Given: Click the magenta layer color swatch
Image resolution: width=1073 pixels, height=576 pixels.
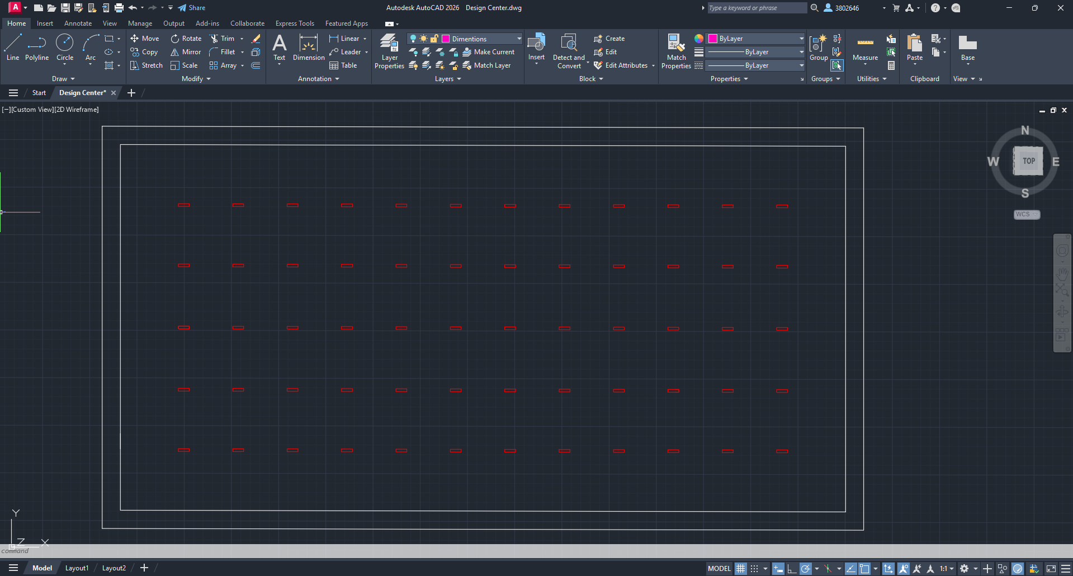Looking at the screenshot, I should click(446, 39).
